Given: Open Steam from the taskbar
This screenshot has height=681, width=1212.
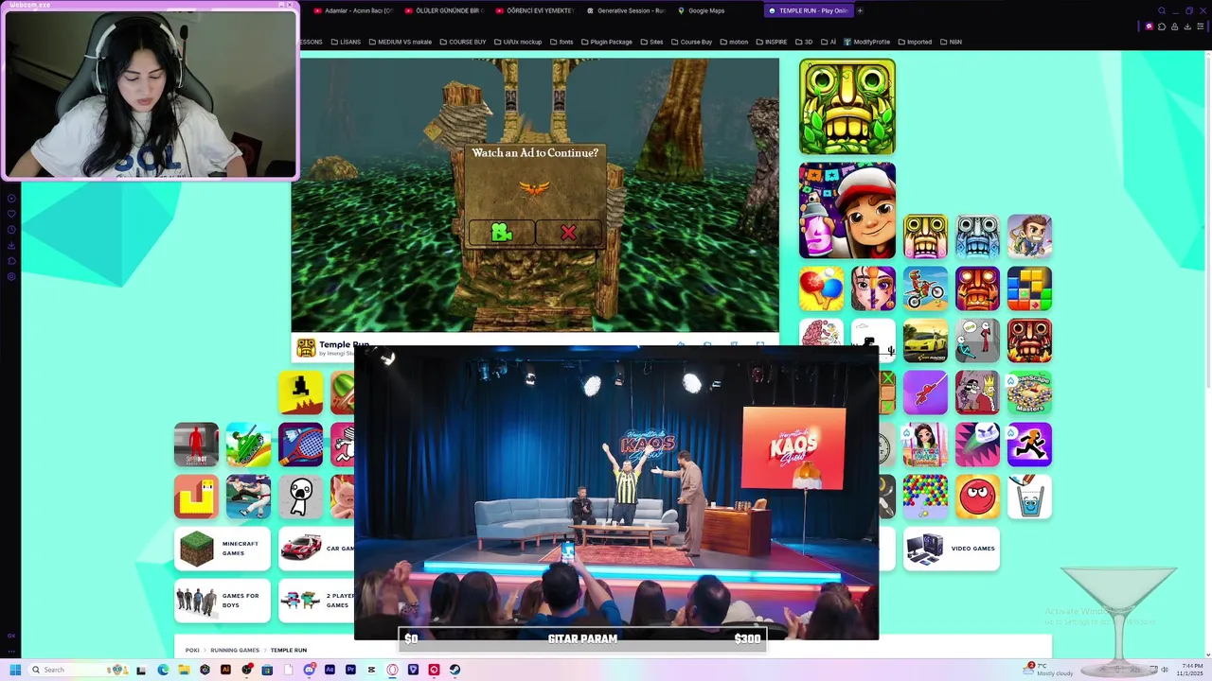Looking at the screenshot, I should (454, 670).
